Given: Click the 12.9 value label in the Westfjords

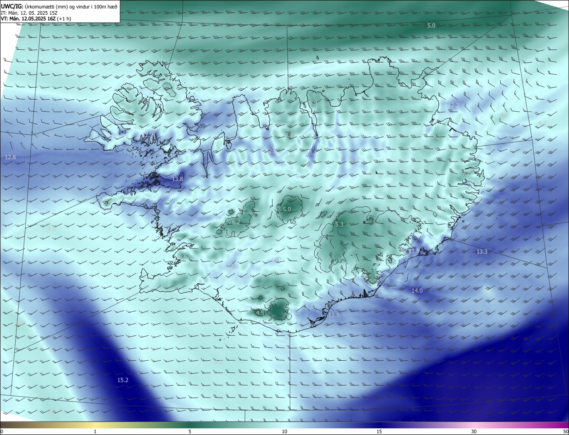Looking at the screenshot, I should tap(148, 135).
